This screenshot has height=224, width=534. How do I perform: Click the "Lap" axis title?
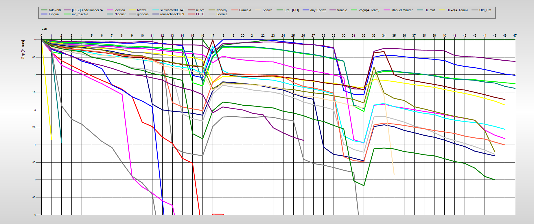pos(44,29)
